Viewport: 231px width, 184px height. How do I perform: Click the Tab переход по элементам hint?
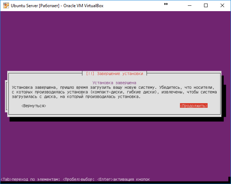(30, 179)
